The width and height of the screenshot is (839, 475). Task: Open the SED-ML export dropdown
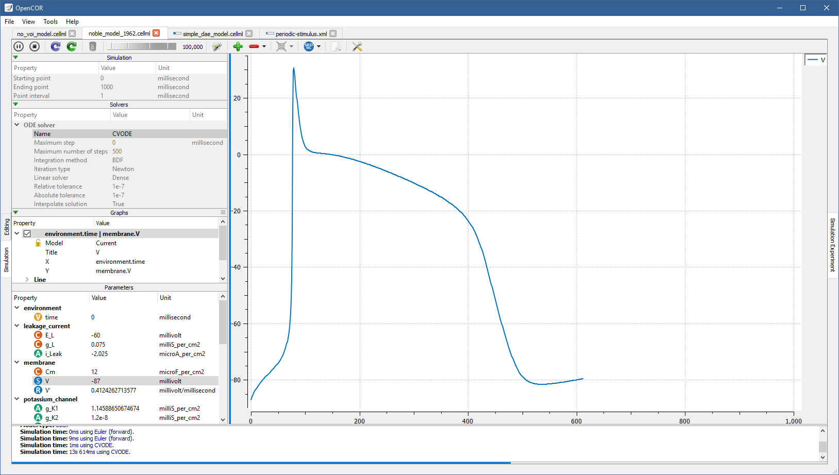point(318,46)
